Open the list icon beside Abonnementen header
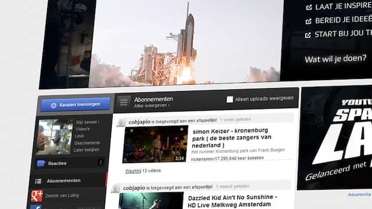The width and height of the screenshot is (372, 209). tap(124, 102)
